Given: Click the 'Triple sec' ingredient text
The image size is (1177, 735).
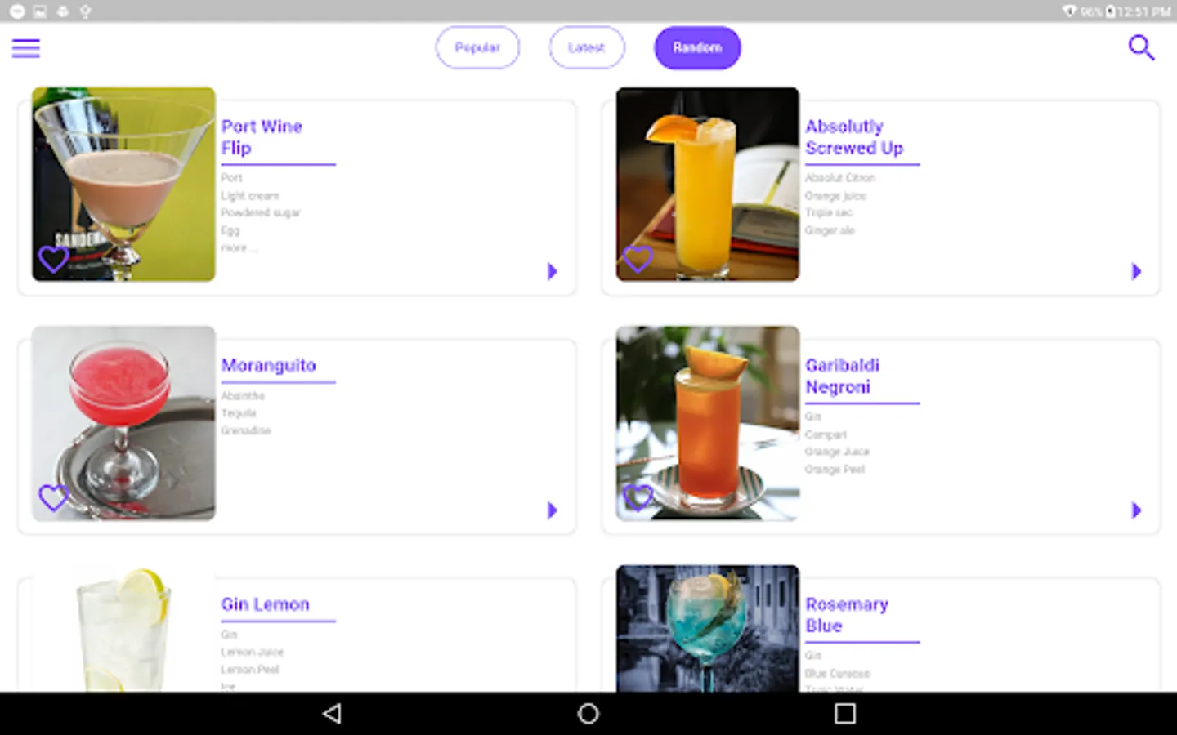Looking at the screenshot, I should coord(828,213).
